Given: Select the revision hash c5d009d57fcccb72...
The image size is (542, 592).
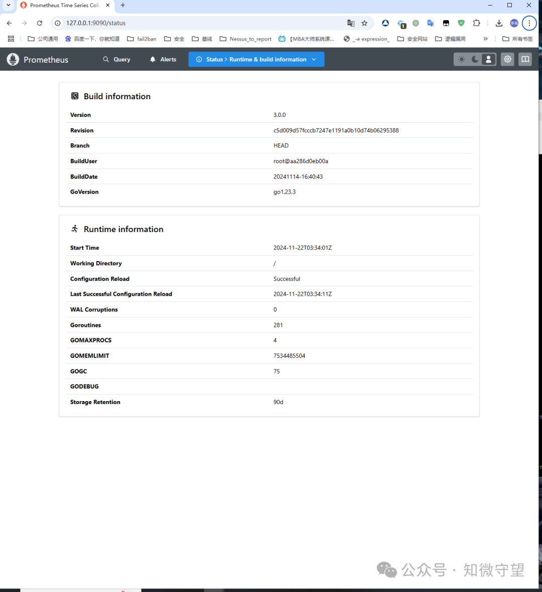Looking at the screenshot, I should pos(336,130).
